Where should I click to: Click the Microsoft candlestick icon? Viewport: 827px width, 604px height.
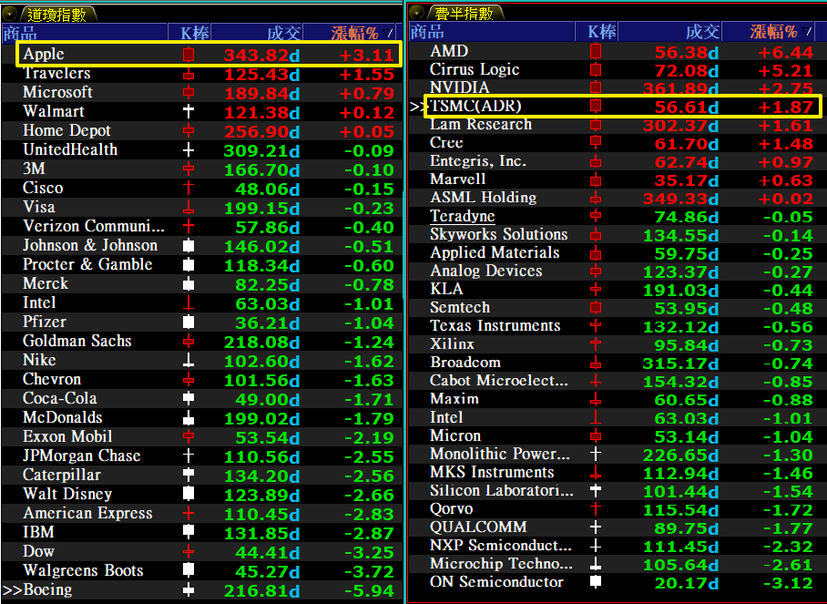pyautogui.click(x=189, y=93)
